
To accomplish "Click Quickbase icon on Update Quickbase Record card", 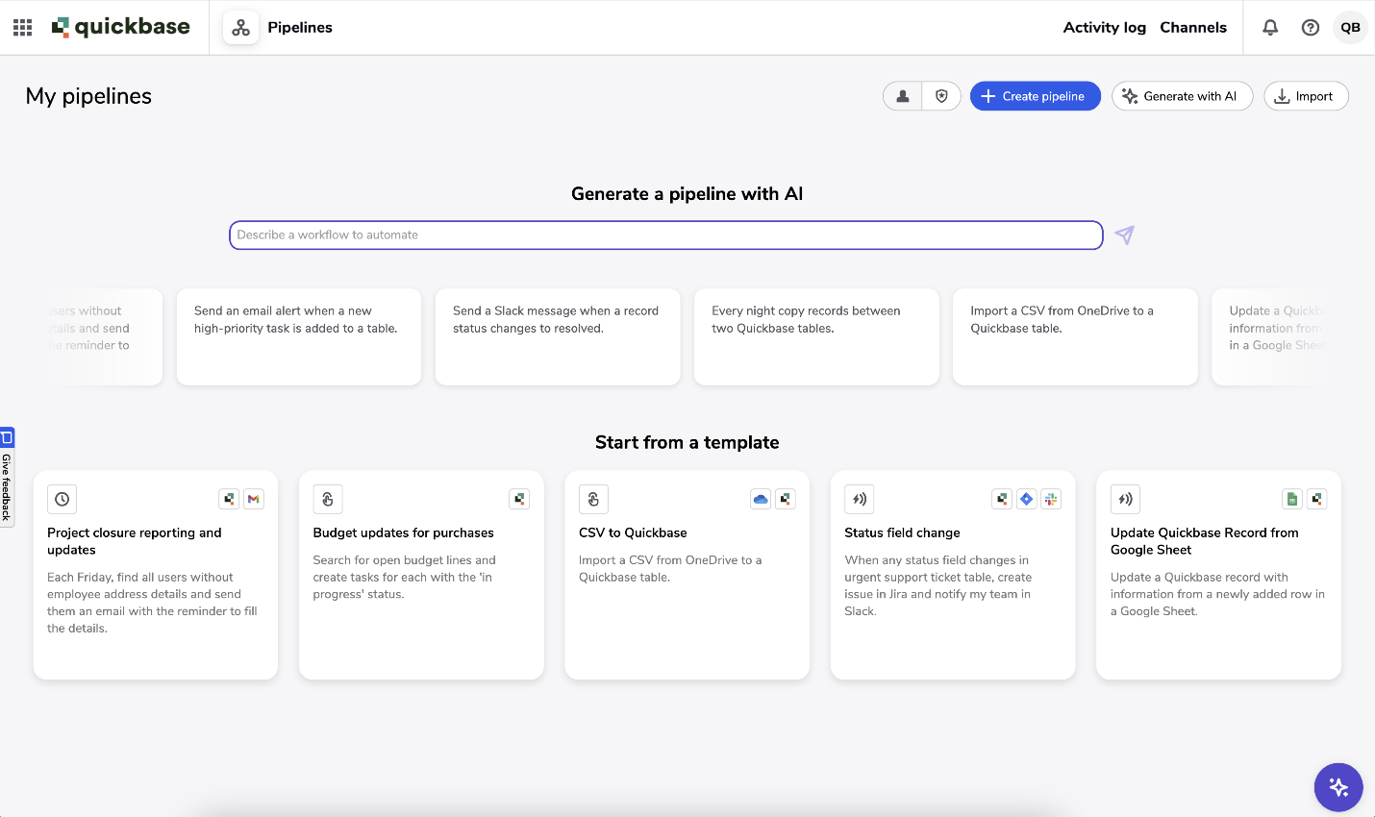I will coord(1317,500).
